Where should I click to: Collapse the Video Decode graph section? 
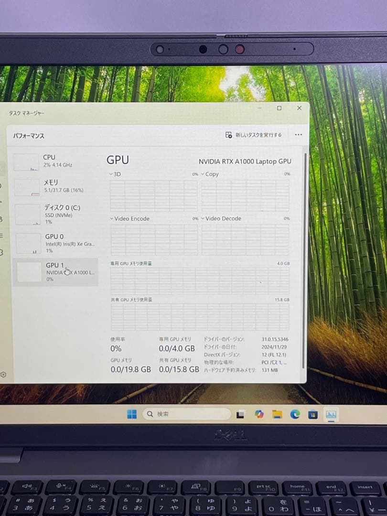pos(203,218)
